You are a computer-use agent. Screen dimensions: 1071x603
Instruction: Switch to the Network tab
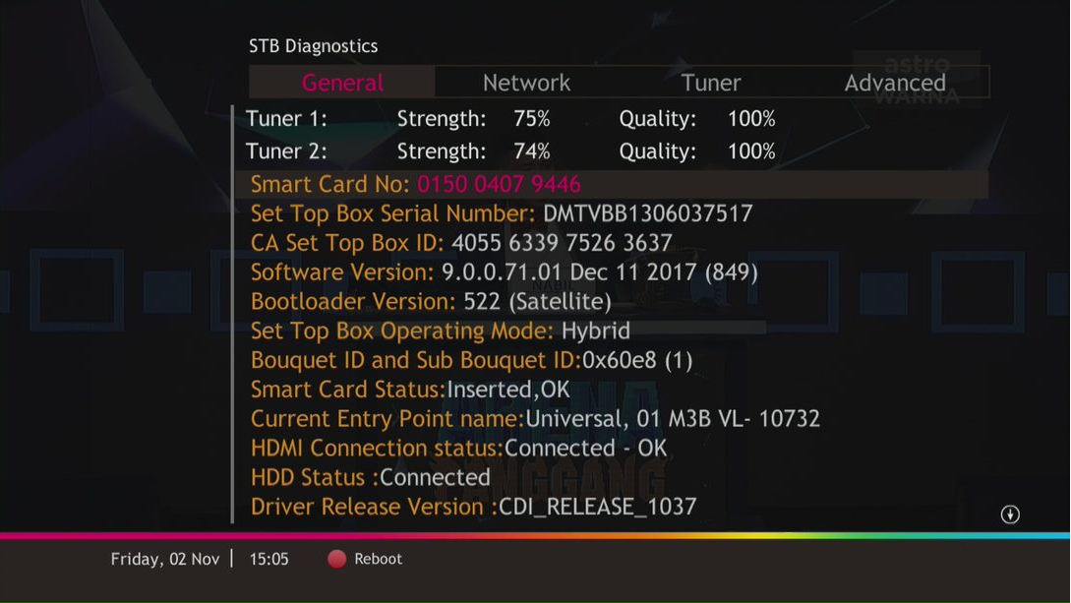[x=526, y=83]
